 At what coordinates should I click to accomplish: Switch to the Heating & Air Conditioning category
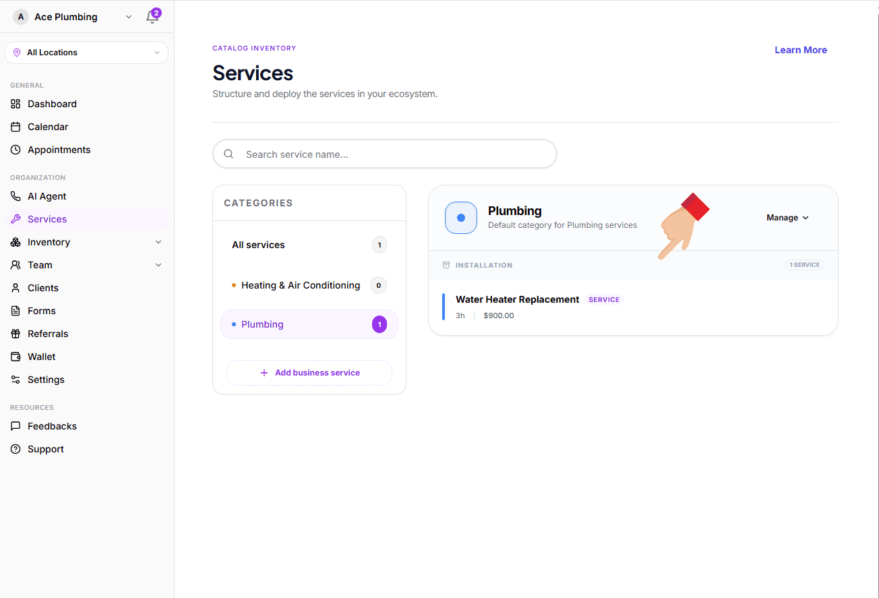[300, 285]
